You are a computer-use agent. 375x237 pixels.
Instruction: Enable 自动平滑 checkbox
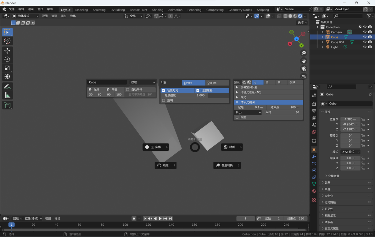[127, 89]
